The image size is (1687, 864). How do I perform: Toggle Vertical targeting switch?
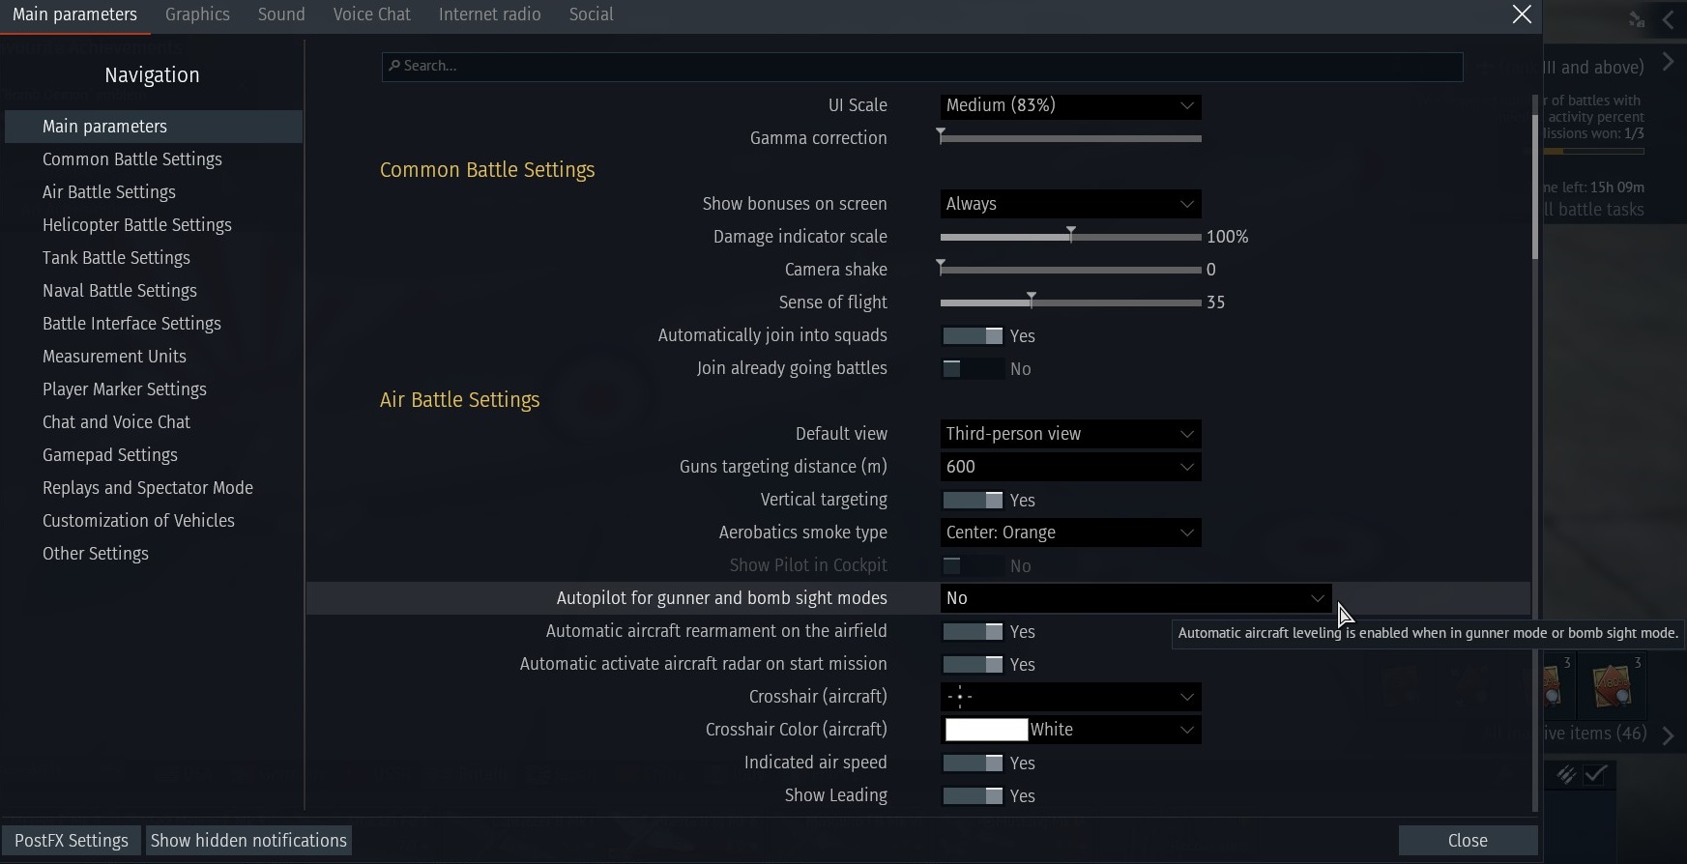[973, 500]
